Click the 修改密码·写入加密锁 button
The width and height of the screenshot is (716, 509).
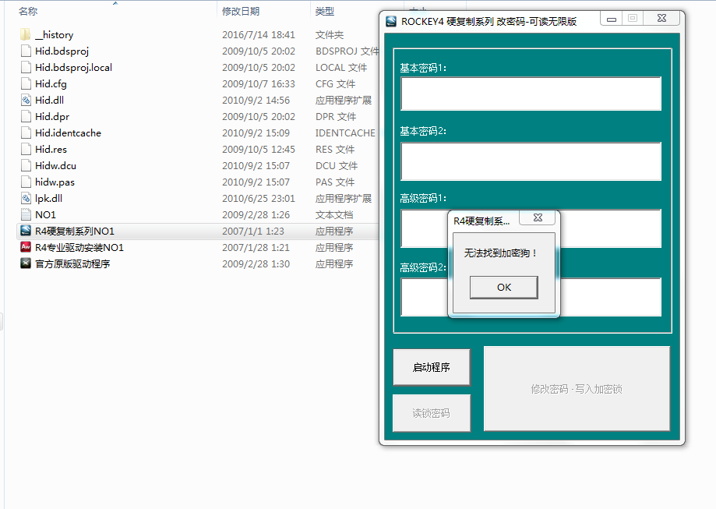[577, 389]
